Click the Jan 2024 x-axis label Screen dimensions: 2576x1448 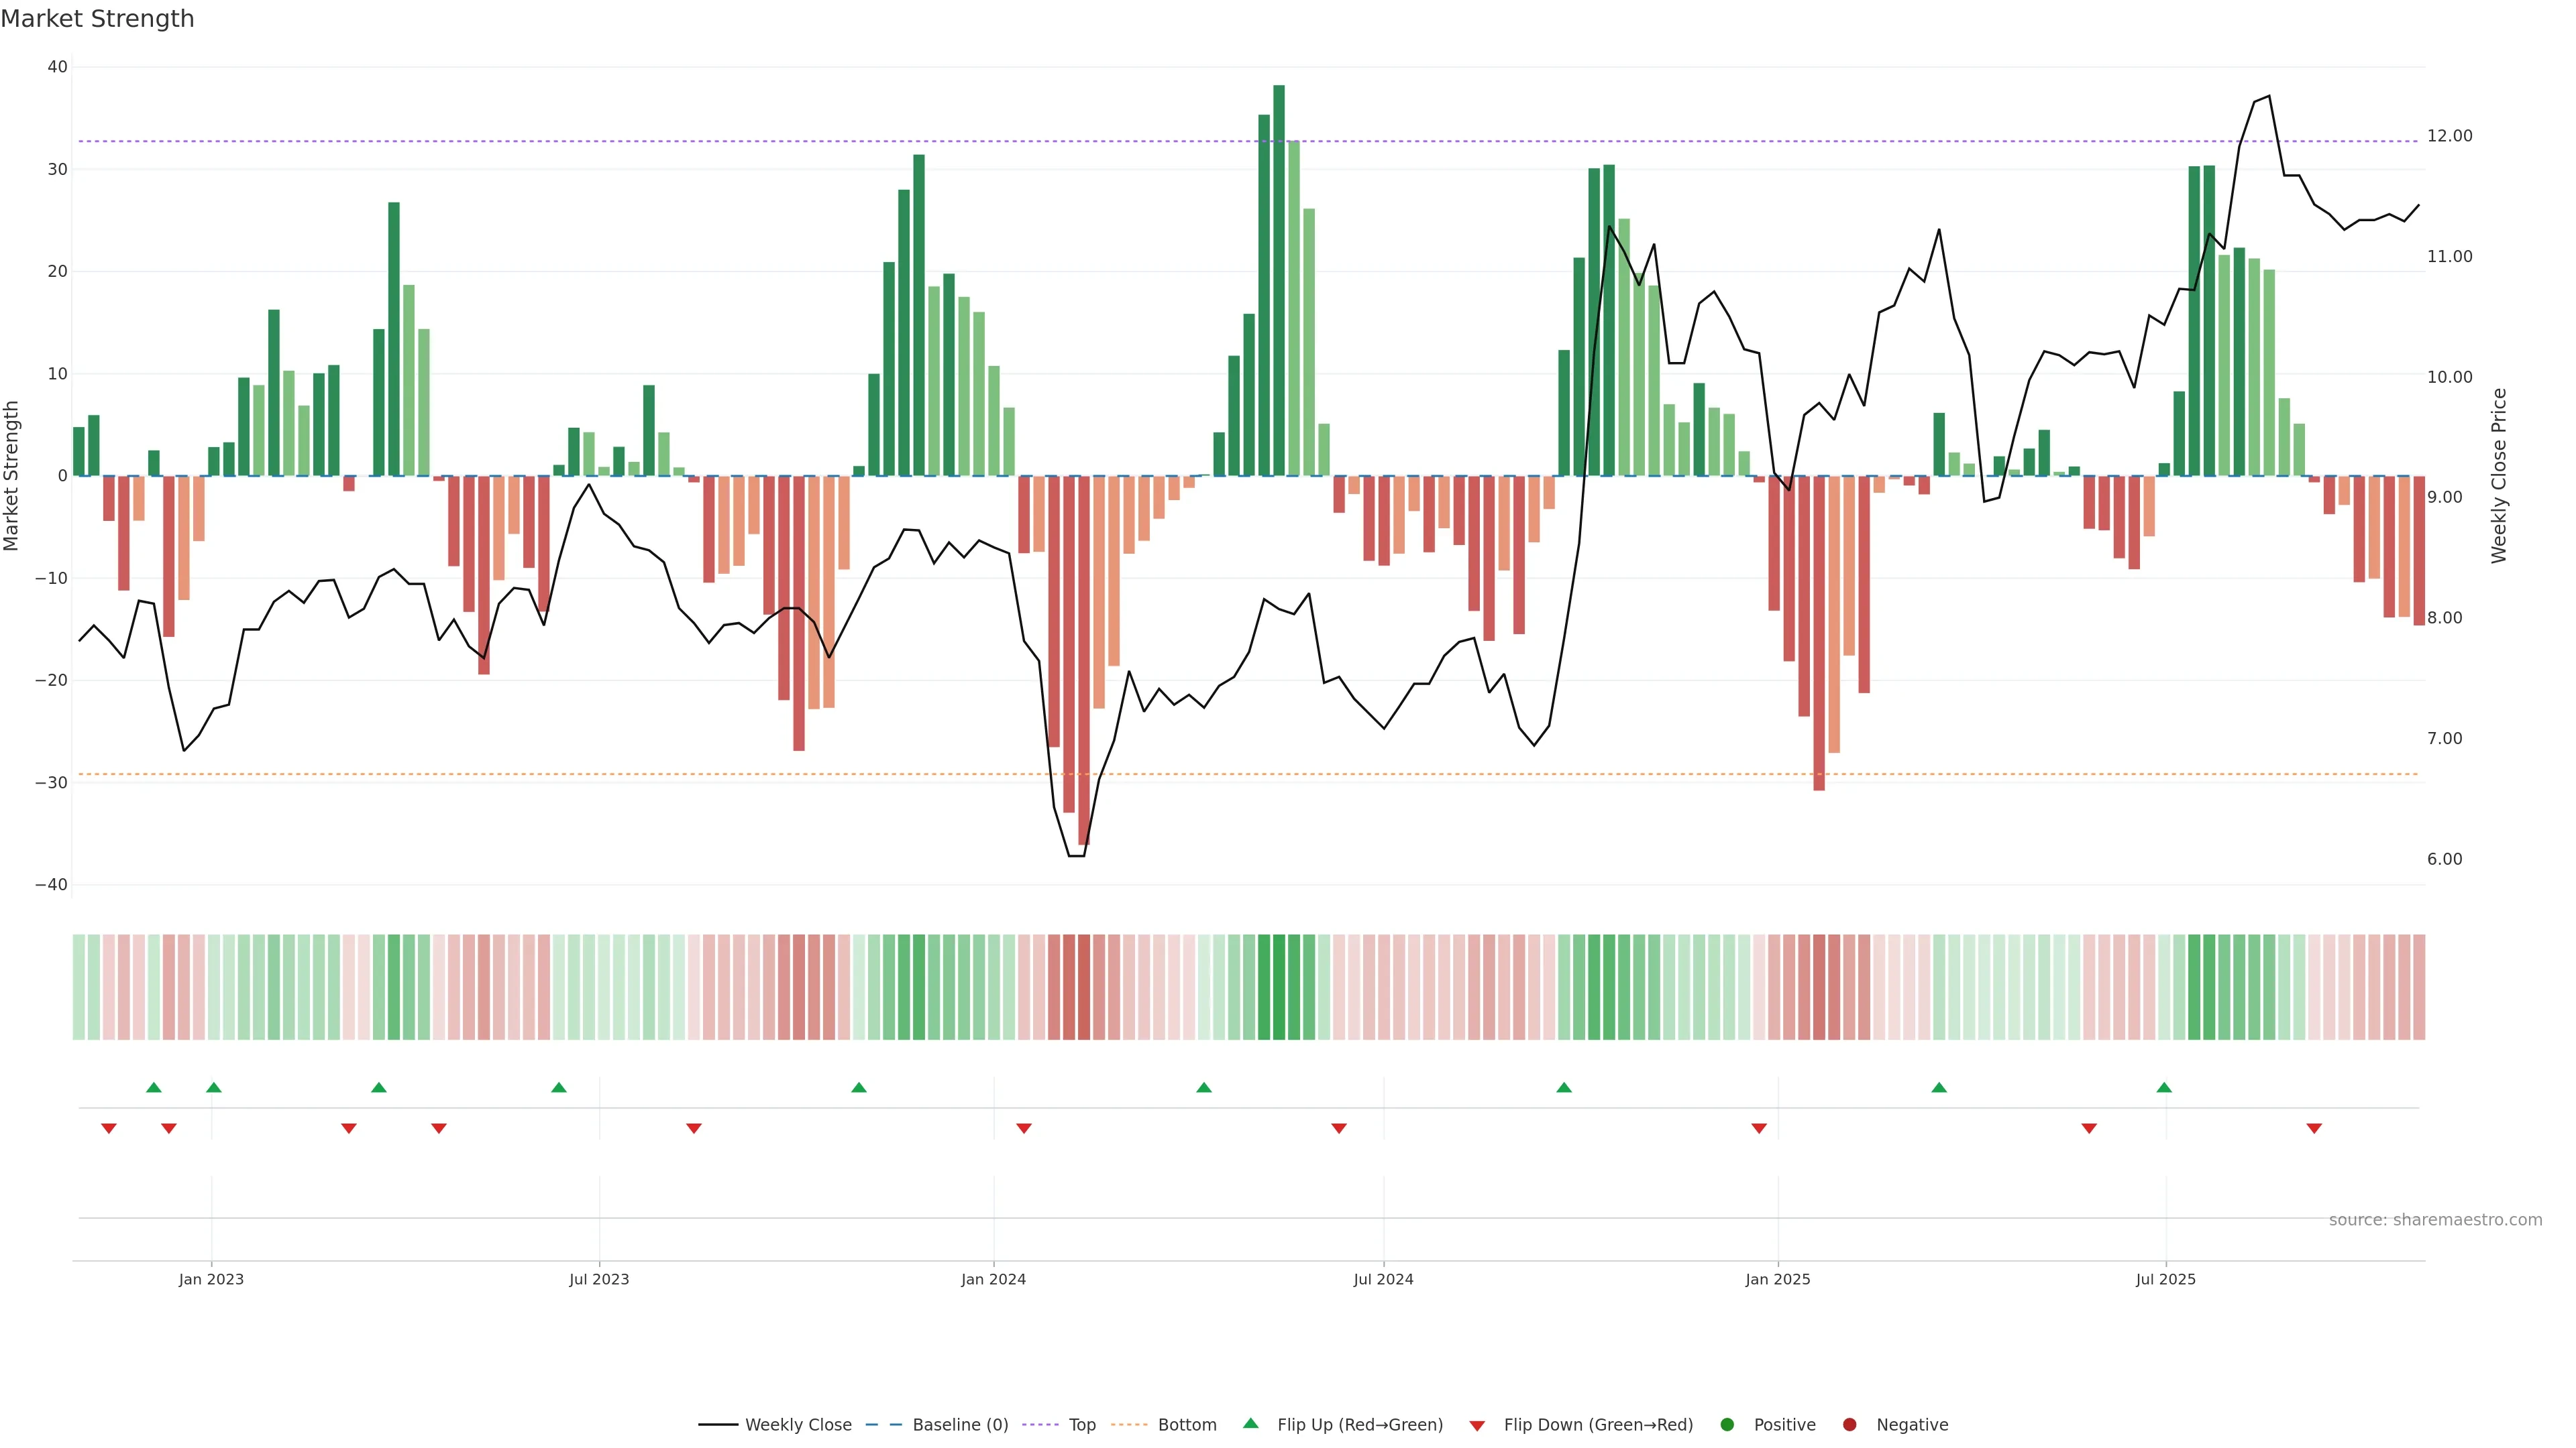click(x=993, y=1279)
